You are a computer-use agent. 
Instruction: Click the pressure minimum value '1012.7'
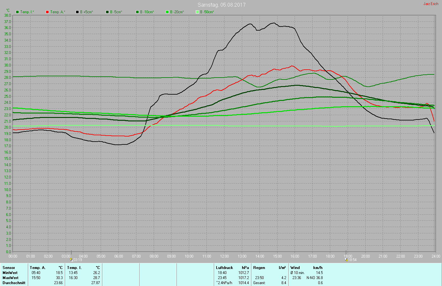tap(244, 273)
